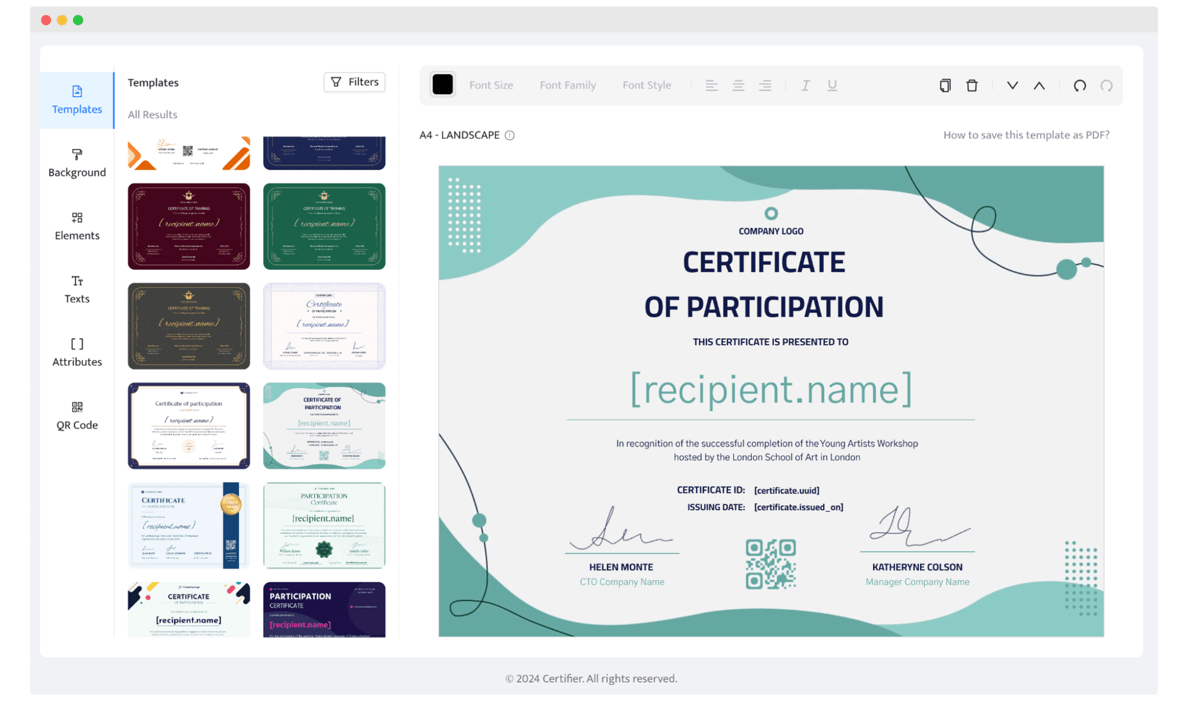Viewport: 1188px width, 702px height.
Task: Toggle italic formatting
Action: pyautogui.click(x=805, y=85)
